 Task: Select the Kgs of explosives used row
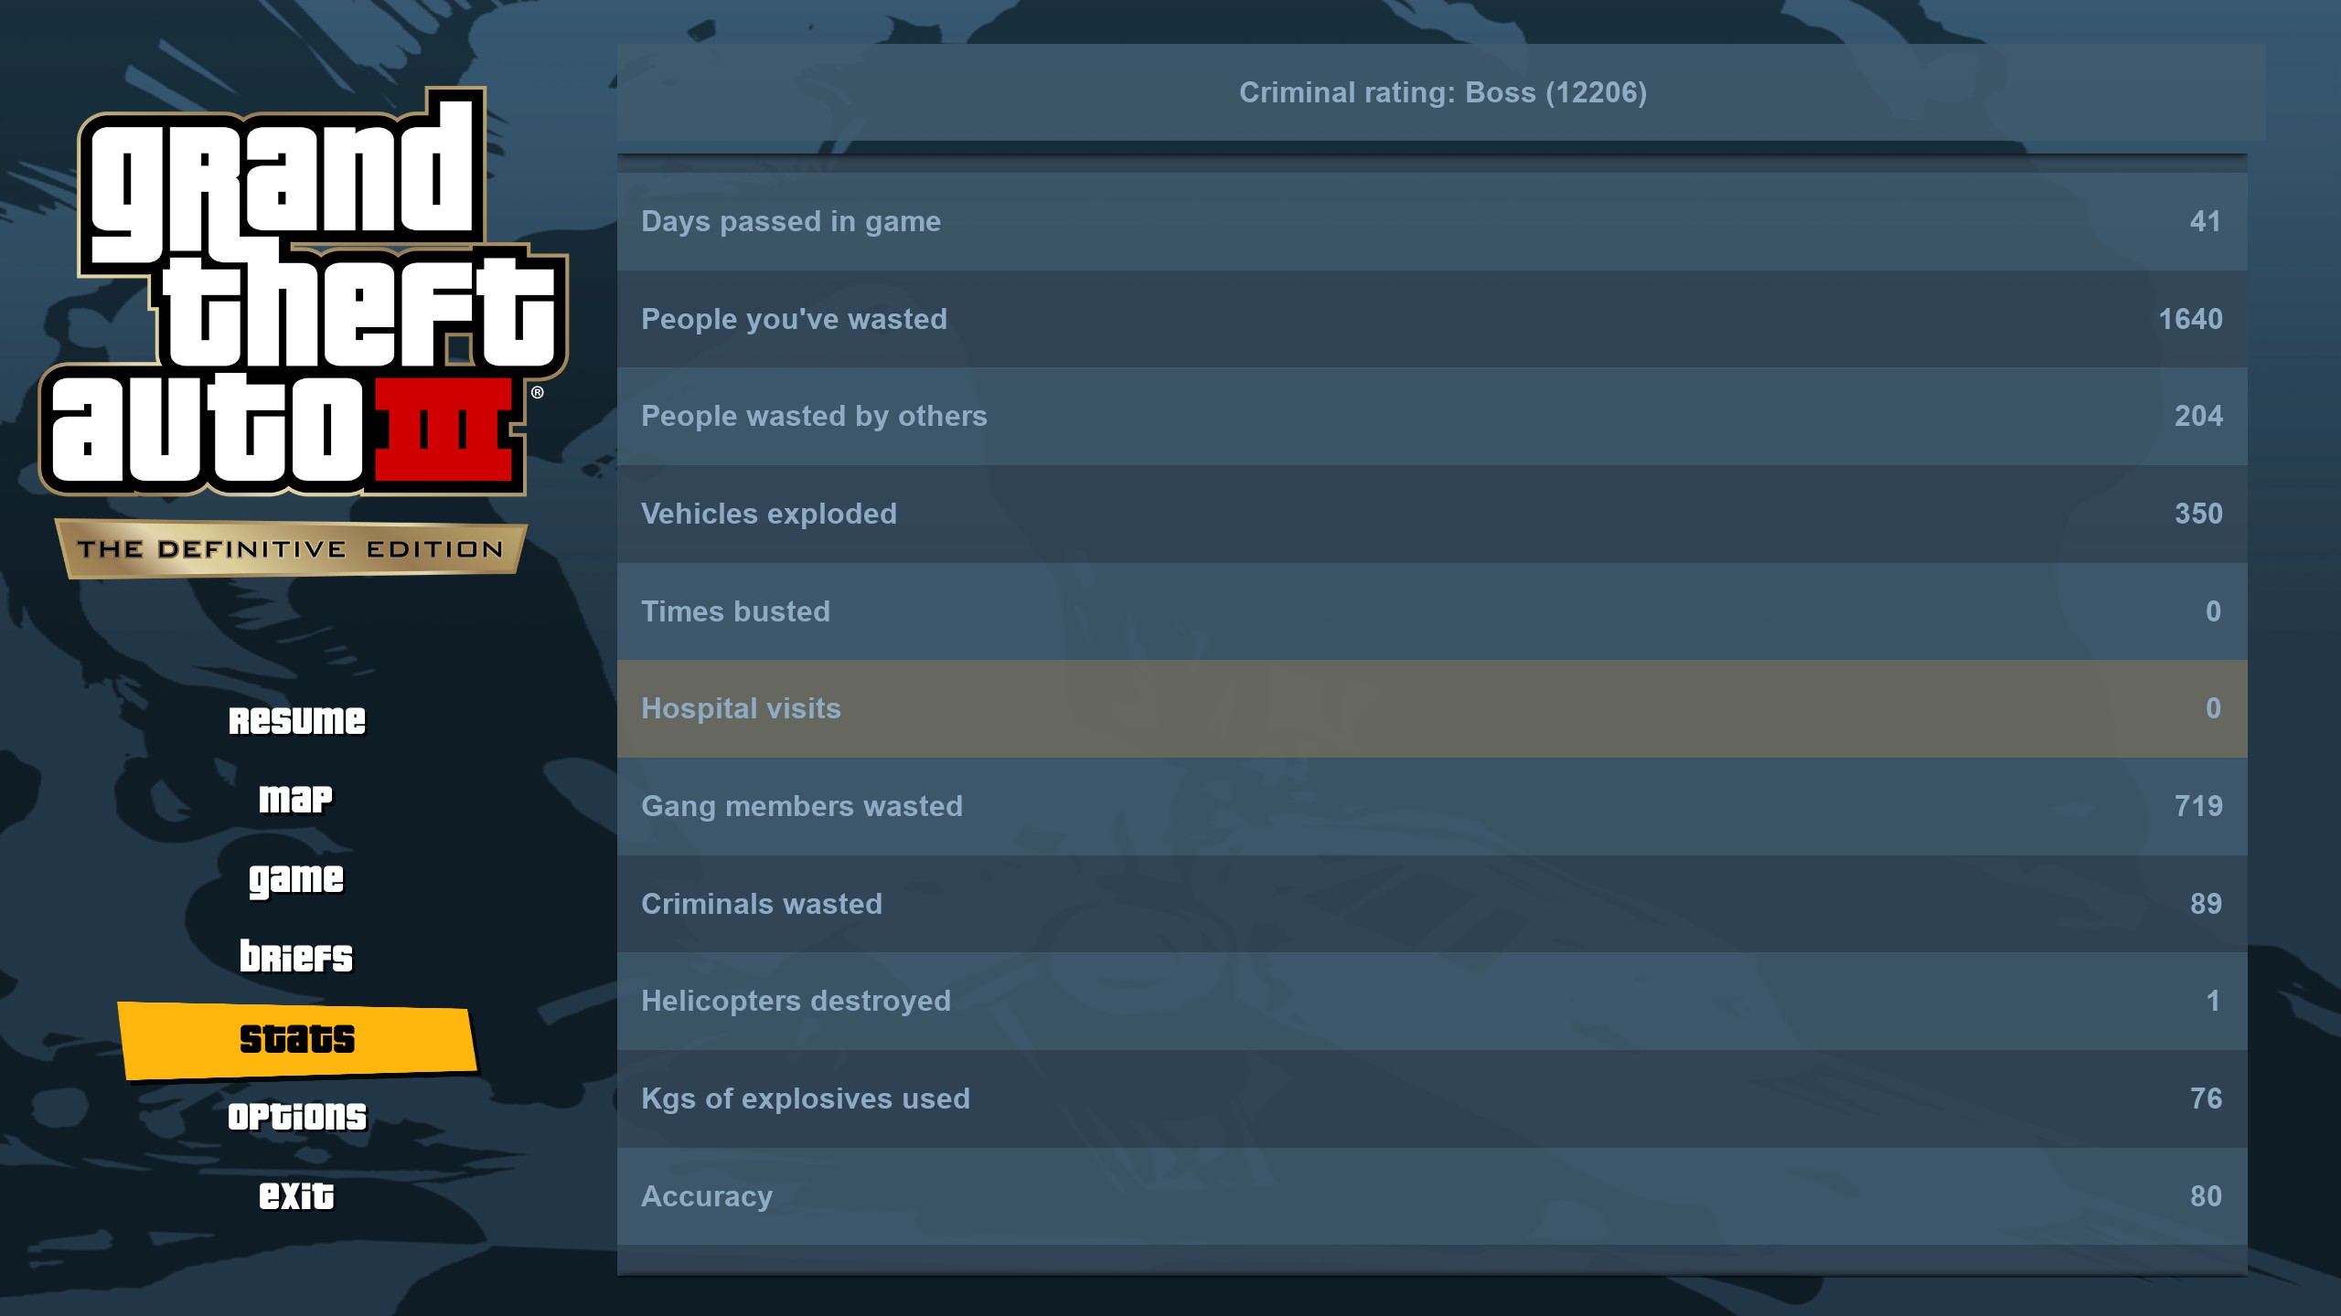tap(1432, 1098)
